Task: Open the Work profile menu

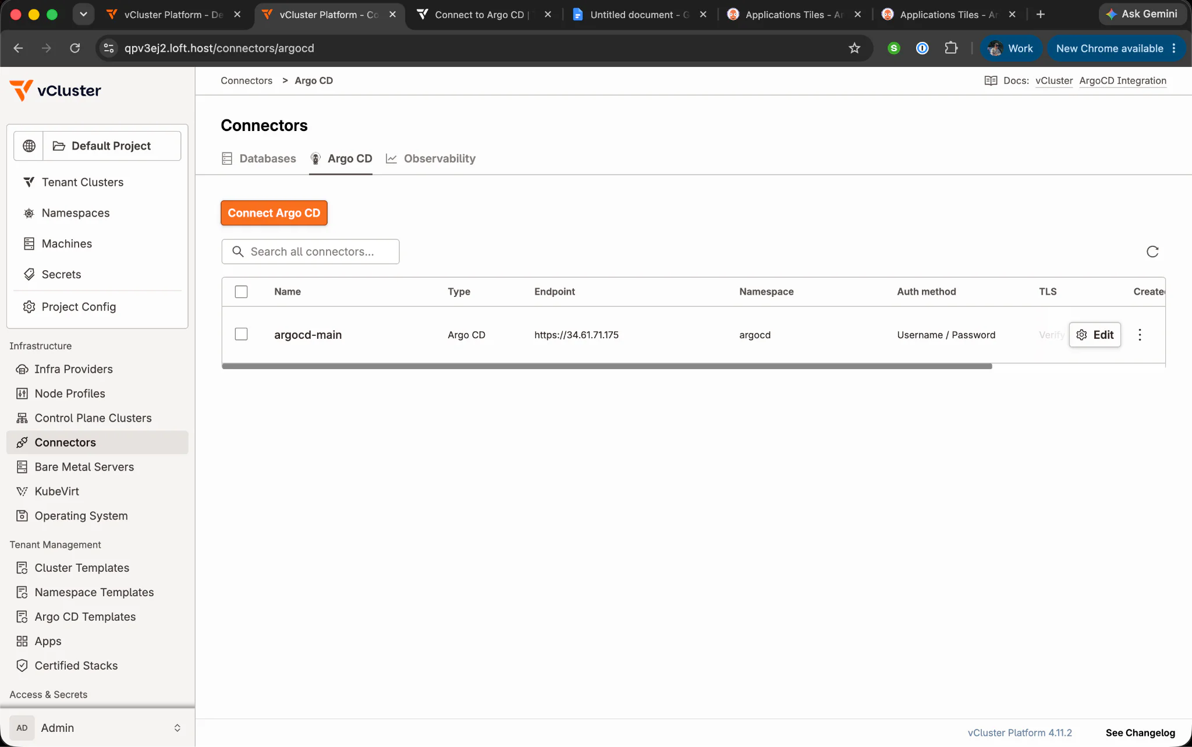Action: tap(1011, 48)
